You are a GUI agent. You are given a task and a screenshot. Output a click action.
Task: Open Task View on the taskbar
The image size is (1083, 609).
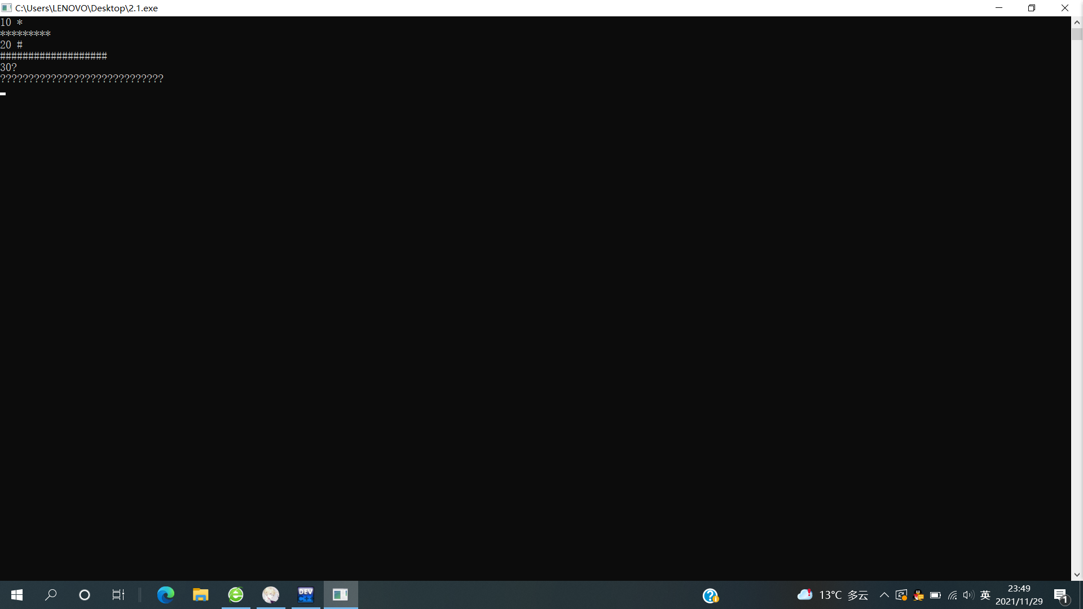[x=118, y=595]
